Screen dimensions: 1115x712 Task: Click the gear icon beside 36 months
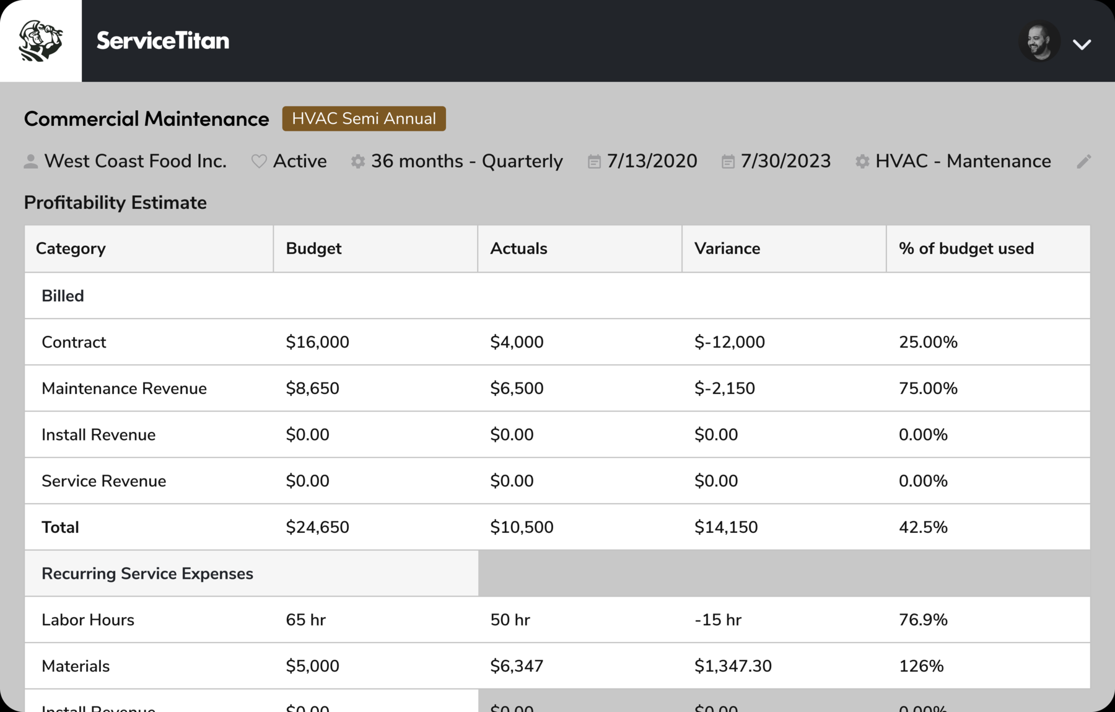pyautogui.click(x=357, y=162)
